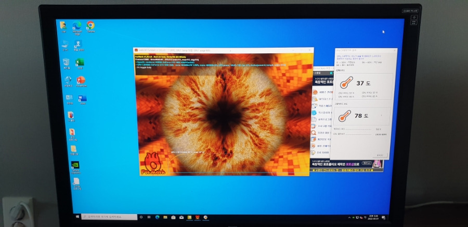Image resolution: width=468 pixels, height=227 pixels.
Task: Open Task View on the taskbar
Action: 149,217
